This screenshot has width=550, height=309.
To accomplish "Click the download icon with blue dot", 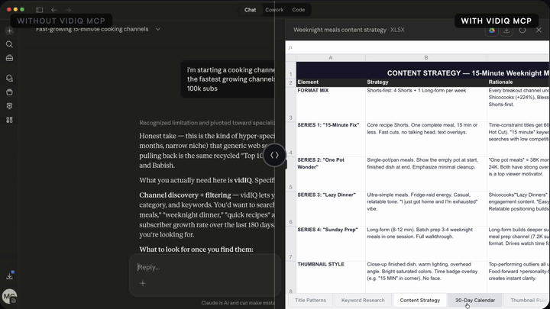I will tap(9, 275).
